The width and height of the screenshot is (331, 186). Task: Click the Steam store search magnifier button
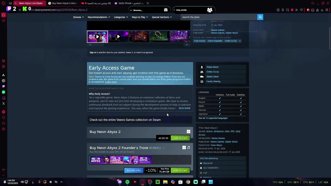click(260, 17)
